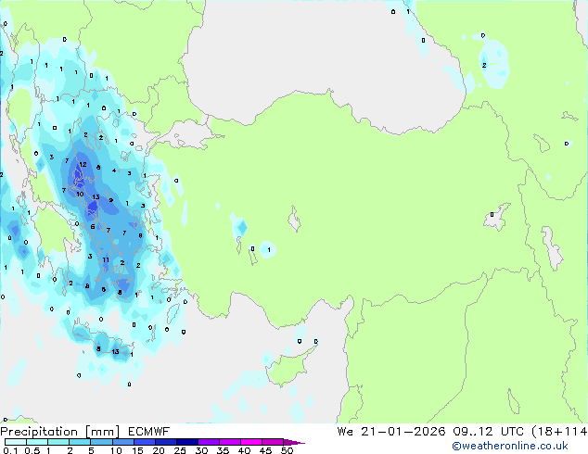Click the legend label "45"
588x454 pixels.
click(265, 450)
